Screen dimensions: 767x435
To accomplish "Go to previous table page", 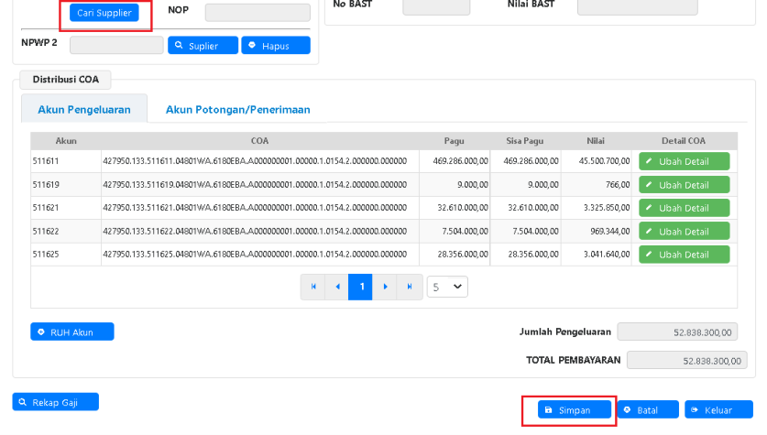I will (337, 287).
